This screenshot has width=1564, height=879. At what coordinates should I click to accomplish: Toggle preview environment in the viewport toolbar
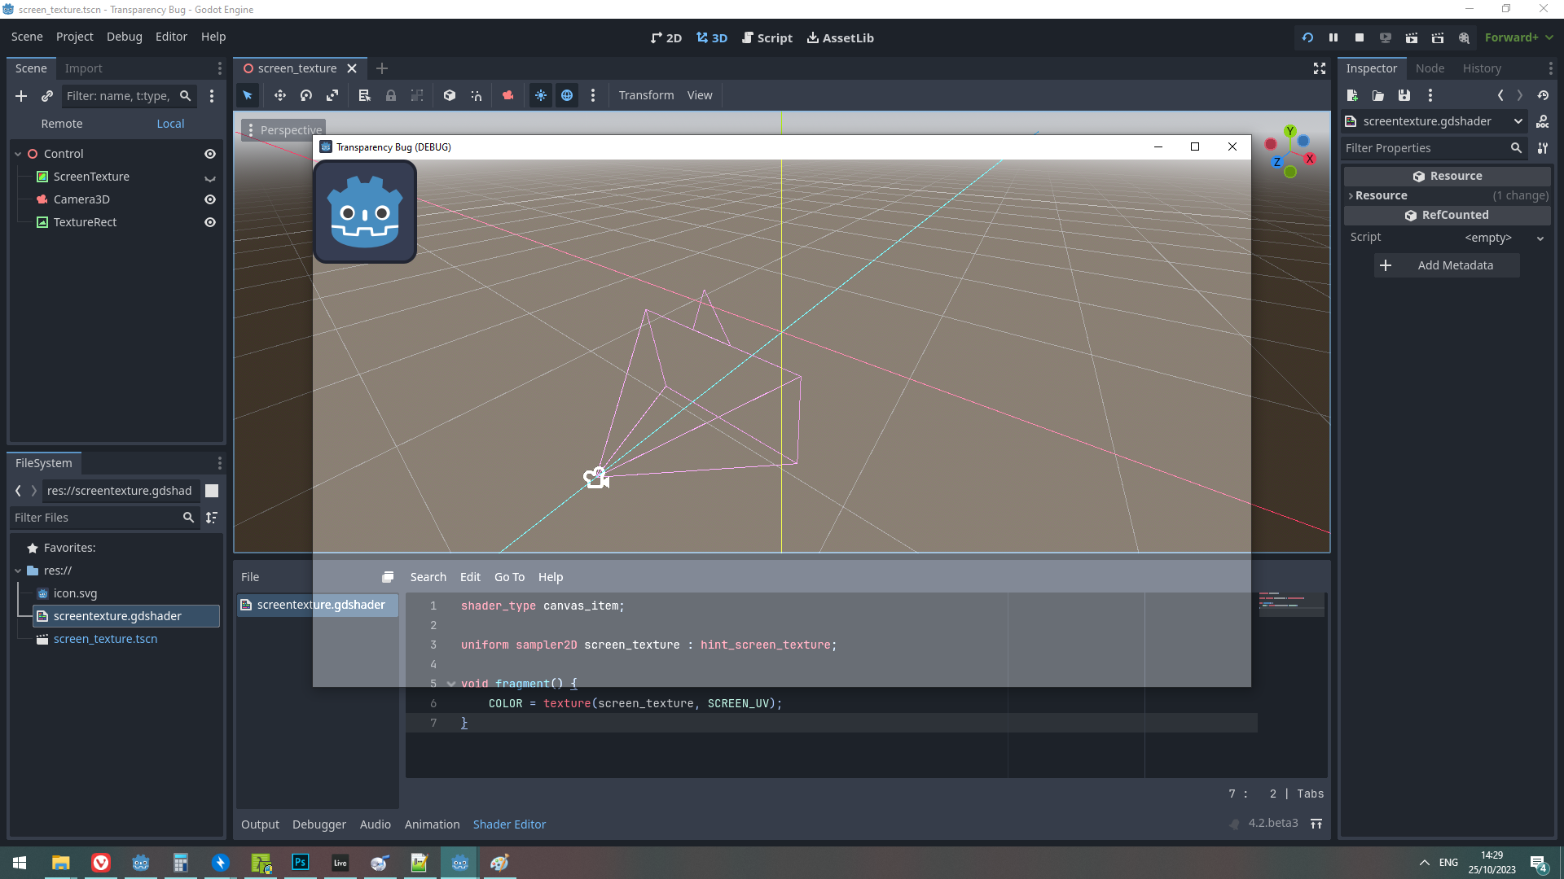(x=567, y=95)
